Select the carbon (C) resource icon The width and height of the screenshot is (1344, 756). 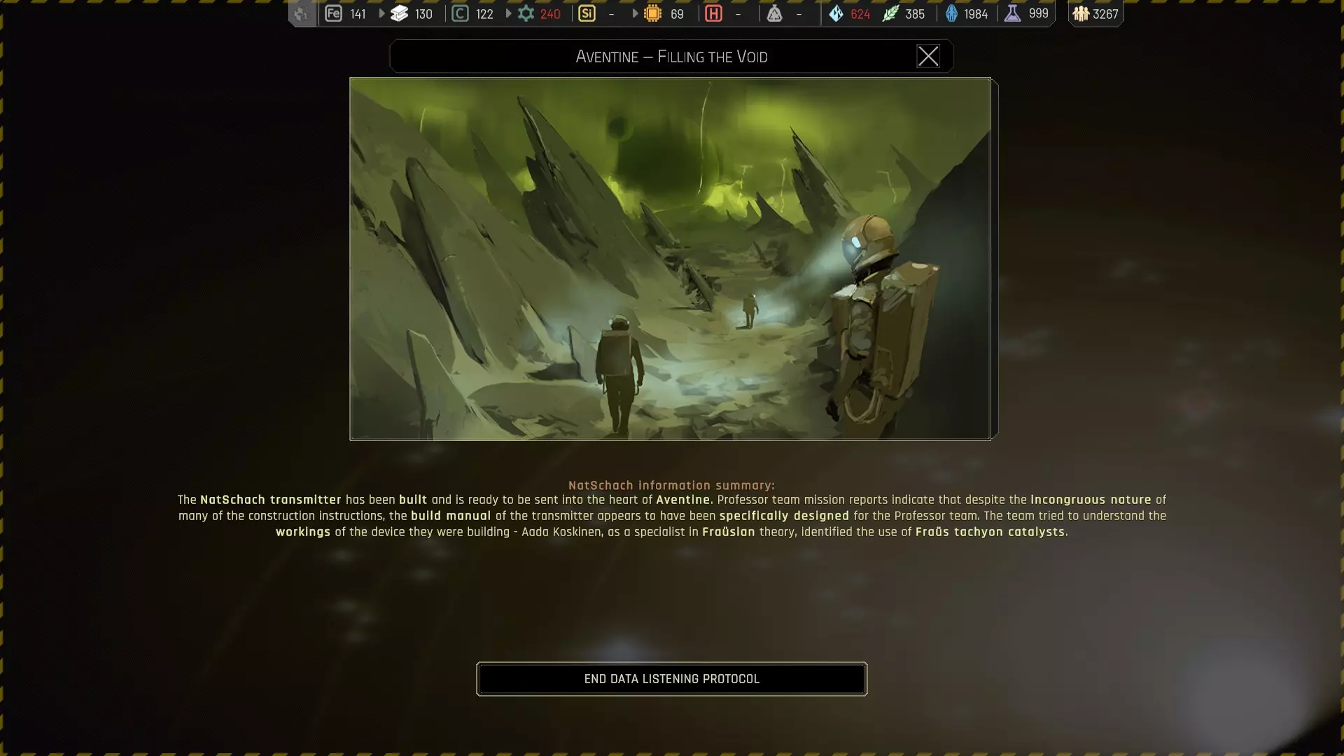(x=460, y=13)
